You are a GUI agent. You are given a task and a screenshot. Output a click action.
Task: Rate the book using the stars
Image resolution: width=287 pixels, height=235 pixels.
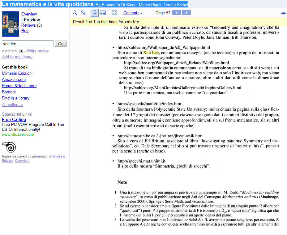click(9, 51)
